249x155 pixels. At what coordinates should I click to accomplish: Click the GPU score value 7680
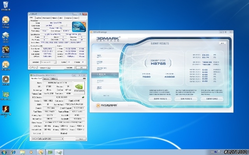146,77
